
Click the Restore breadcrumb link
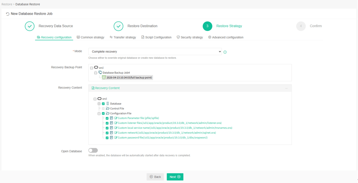click(6, 4)
